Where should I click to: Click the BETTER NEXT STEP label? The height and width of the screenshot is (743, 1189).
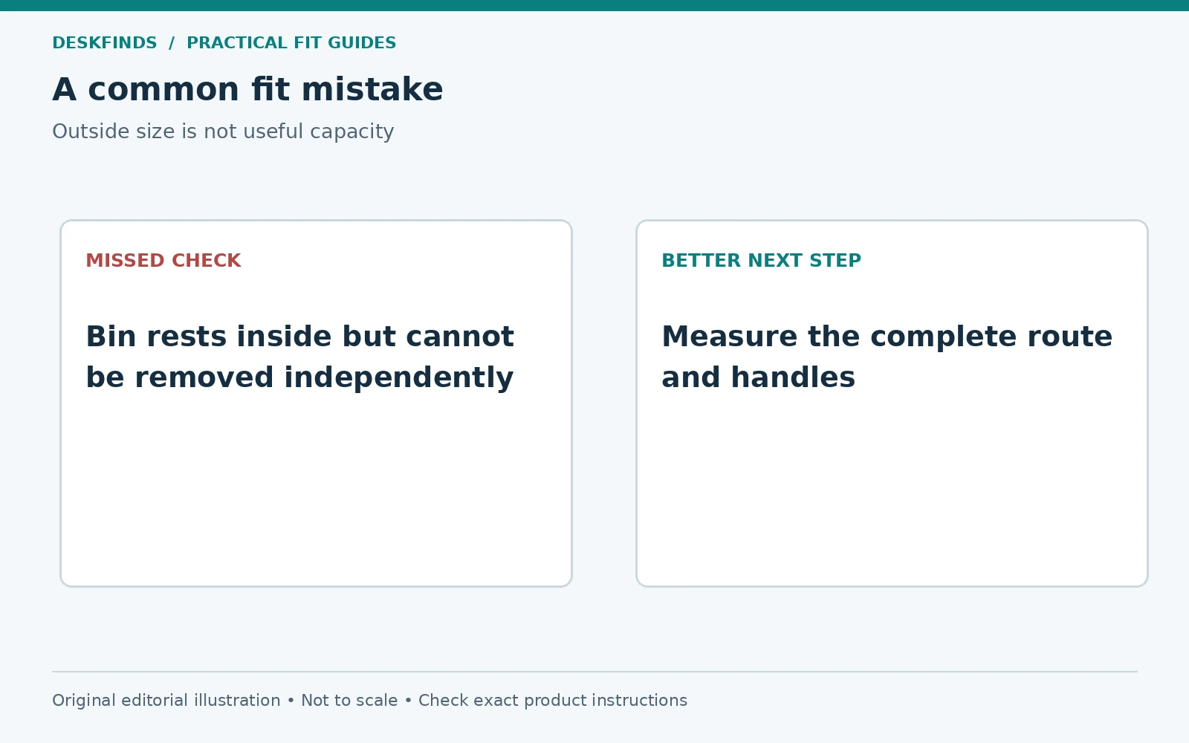pos(762,261)
